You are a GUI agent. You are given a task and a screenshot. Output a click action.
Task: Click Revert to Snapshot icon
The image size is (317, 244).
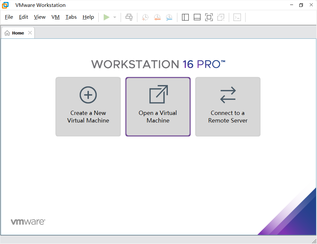157,17
